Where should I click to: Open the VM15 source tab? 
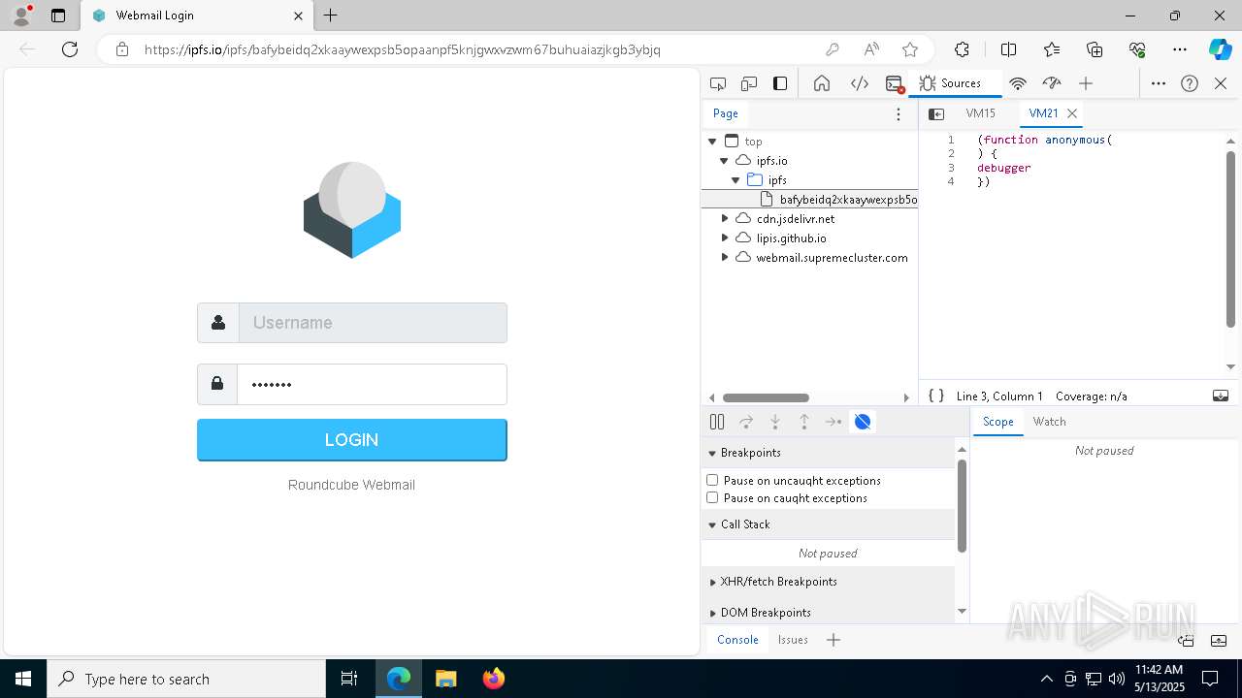[x=981, y=113]
